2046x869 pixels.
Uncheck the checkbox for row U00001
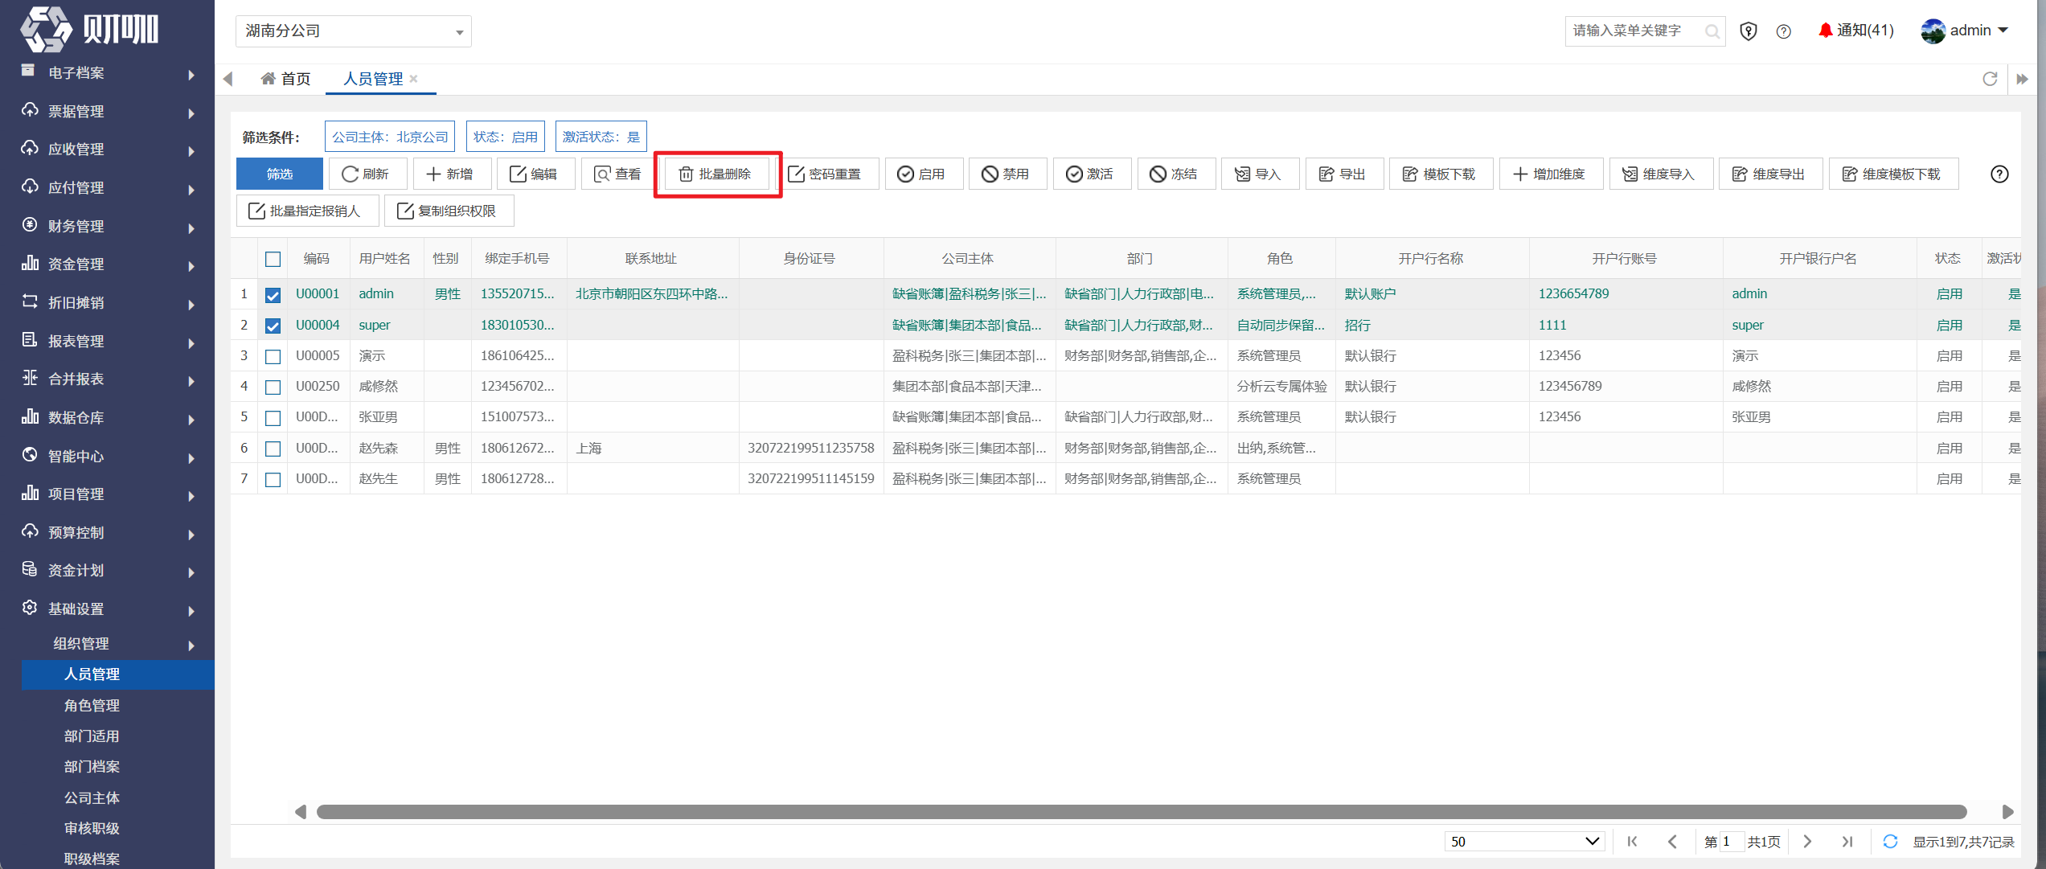point(273,294)
